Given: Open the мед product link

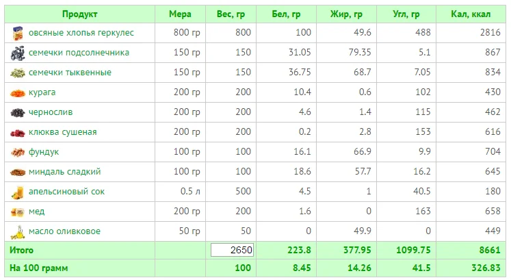Looking at the screenshot, I should (36, 212).
